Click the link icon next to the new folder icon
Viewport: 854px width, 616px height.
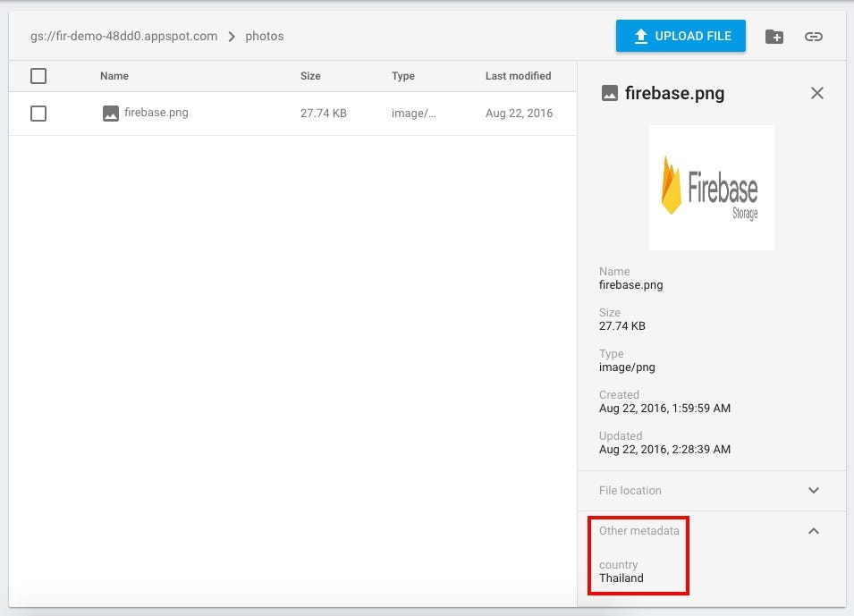coord(813,37)
